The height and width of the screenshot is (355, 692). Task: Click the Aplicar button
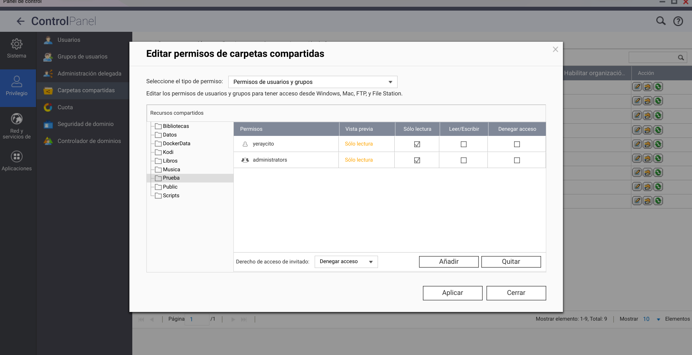[x=452, y=293]
